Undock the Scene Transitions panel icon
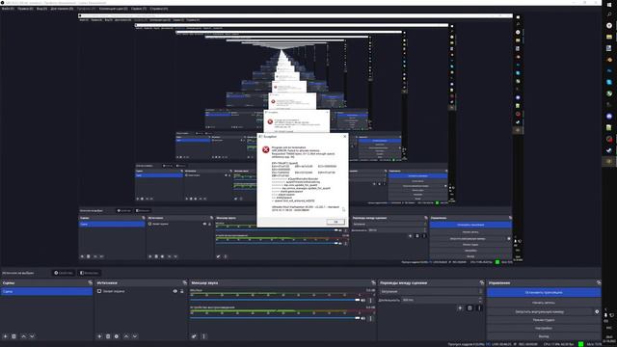This screenshot has height=347, width=617. [482, 282]
